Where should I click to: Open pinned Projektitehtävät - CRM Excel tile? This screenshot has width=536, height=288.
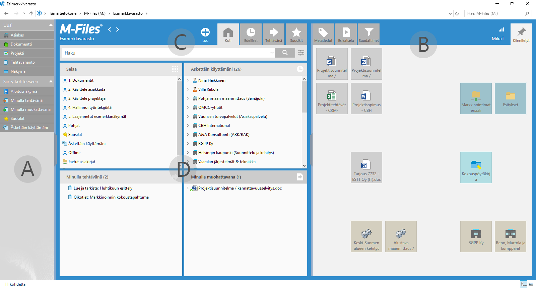[x=332, y=98]
